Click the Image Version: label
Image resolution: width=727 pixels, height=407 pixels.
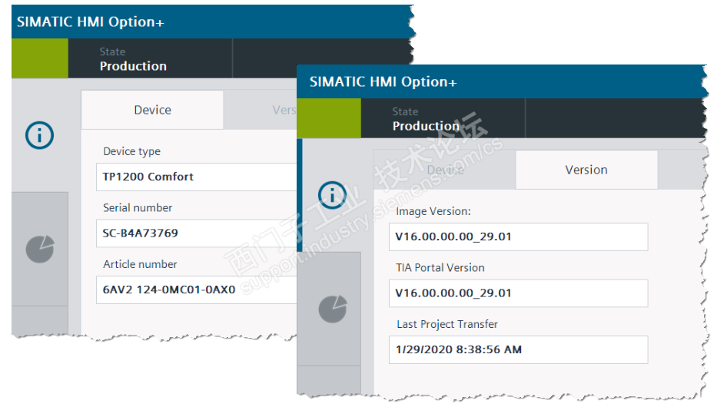point(433,211)
